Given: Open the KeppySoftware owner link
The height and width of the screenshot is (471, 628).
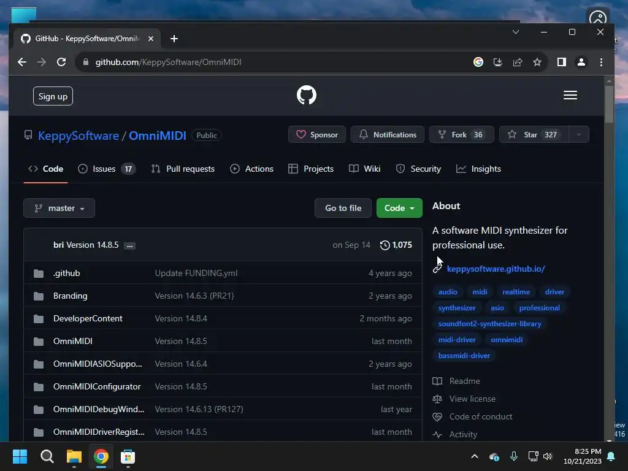Looking at the screenshot, I should [78, 136].
